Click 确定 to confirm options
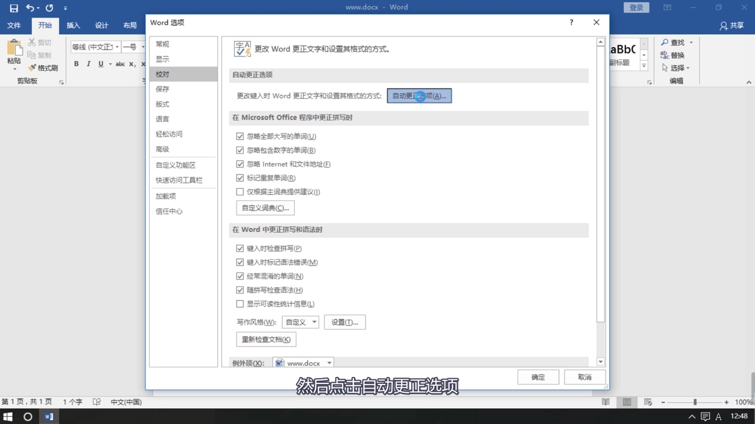The width and height of the screenshot is (755, 424). click(538, 377)
